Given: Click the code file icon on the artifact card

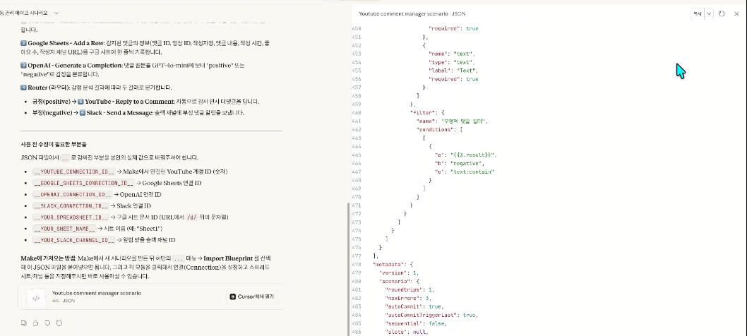Looking at the screenshot, I should pyautogui.click(x=36, y=299).
